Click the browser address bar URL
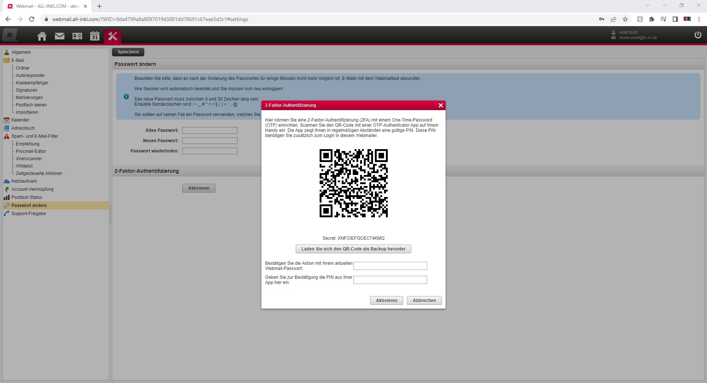Viewport: 707px width, 383px height. (150, 19)
